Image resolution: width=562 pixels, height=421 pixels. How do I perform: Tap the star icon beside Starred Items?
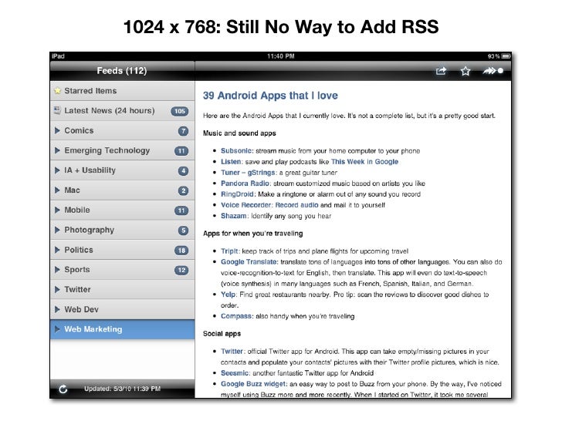coord(57,91)
